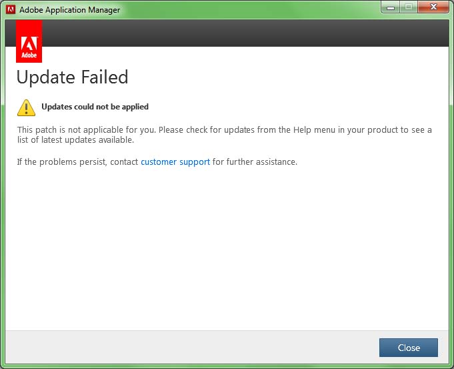
Task: Click the "for further assistance" text
Action: (255, 162)
